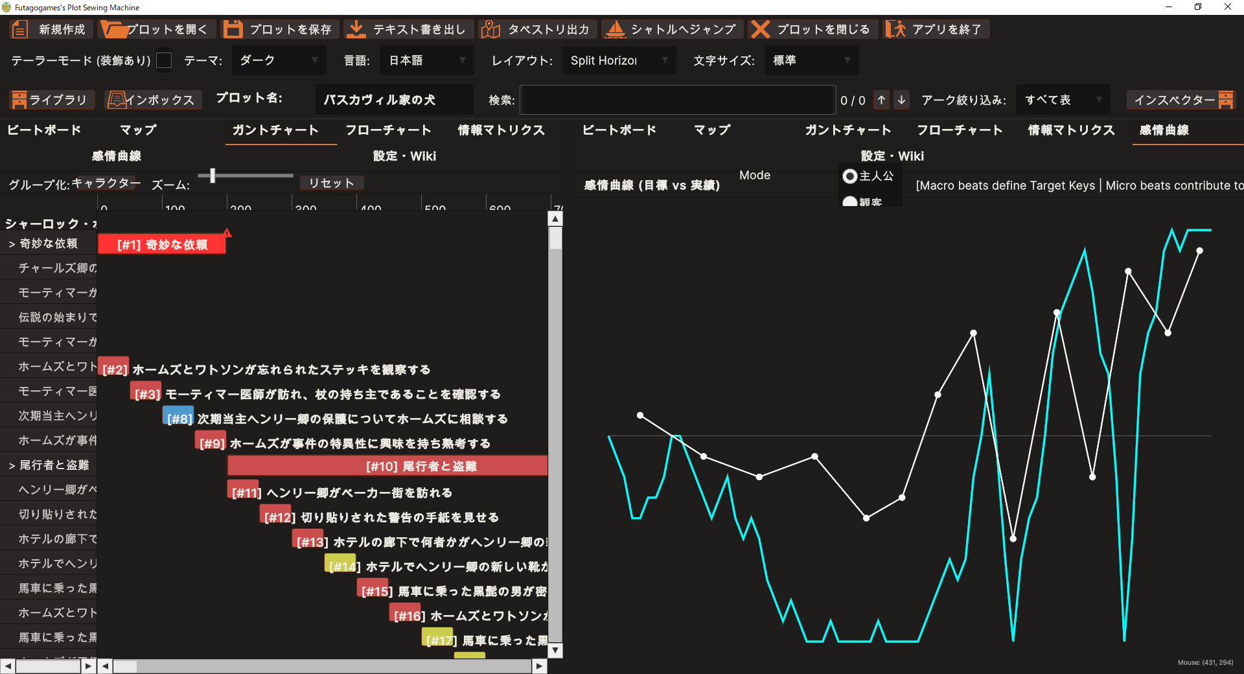The width and height of the screenshot is (1244, 674).
Task: Enable テーラーモード checkbox
Action: (x=165, y=60)
